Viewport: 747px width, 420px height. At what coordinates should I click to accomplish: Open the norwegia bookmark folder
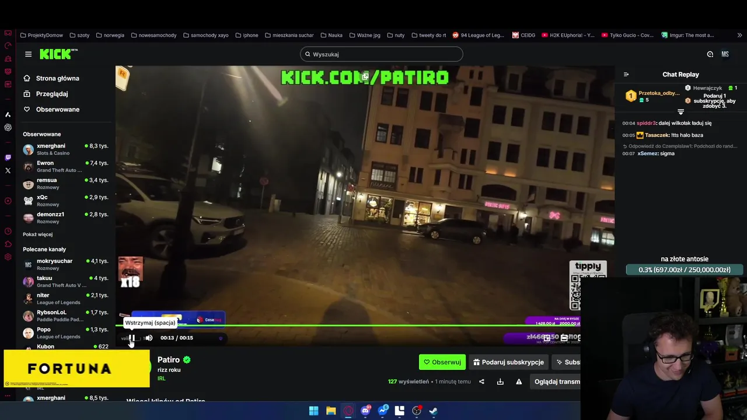(x=110, y=35)
